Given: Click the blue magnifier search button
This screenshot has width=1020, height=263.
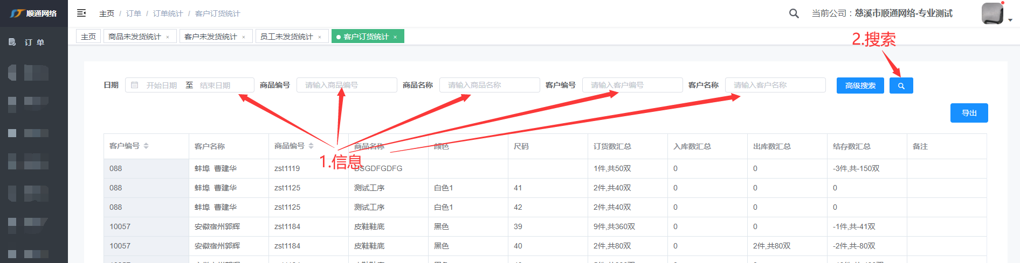Looking at the screenshot, I should (901, 86).
